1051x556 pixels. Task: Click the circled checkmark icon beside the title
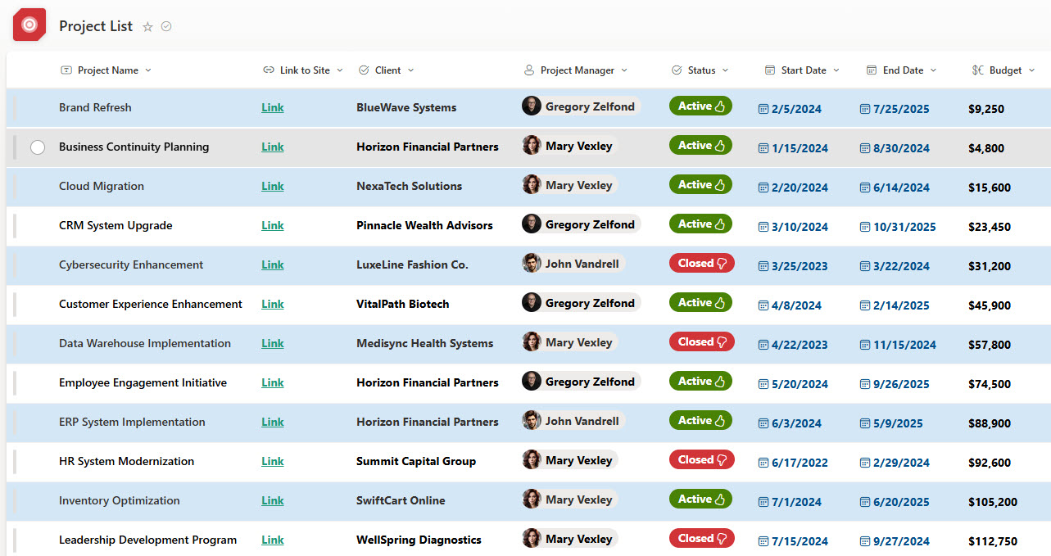click(166, 26)
